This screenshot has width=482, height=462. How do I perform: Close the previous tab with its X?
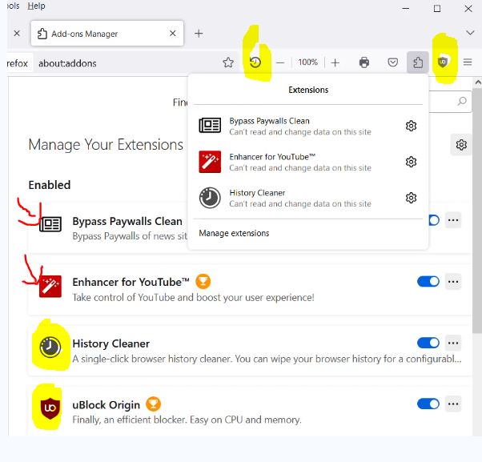click(17, 33)
